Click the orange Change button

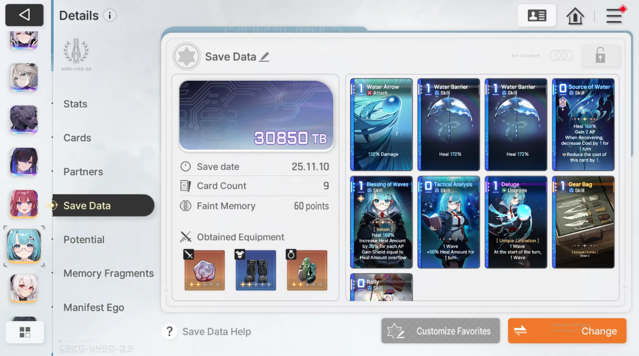point(567,331)
